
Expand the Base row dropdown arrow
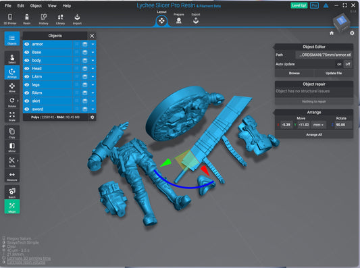coord(93,52)
